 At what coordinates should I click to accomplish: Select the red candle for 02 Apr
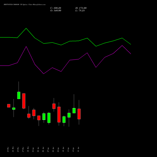point(39,118)
